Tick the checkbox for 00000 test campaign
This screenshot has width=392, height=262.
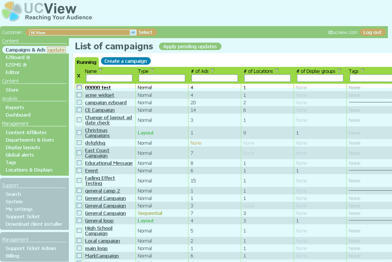coord(79,87)
